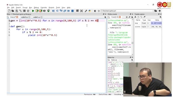173x97 pixels.
Task: Open the View menu
Action: tap(63, 8)
